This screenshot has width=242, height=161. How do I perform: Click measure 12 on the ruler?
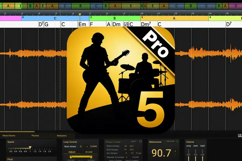pos(176,14)
